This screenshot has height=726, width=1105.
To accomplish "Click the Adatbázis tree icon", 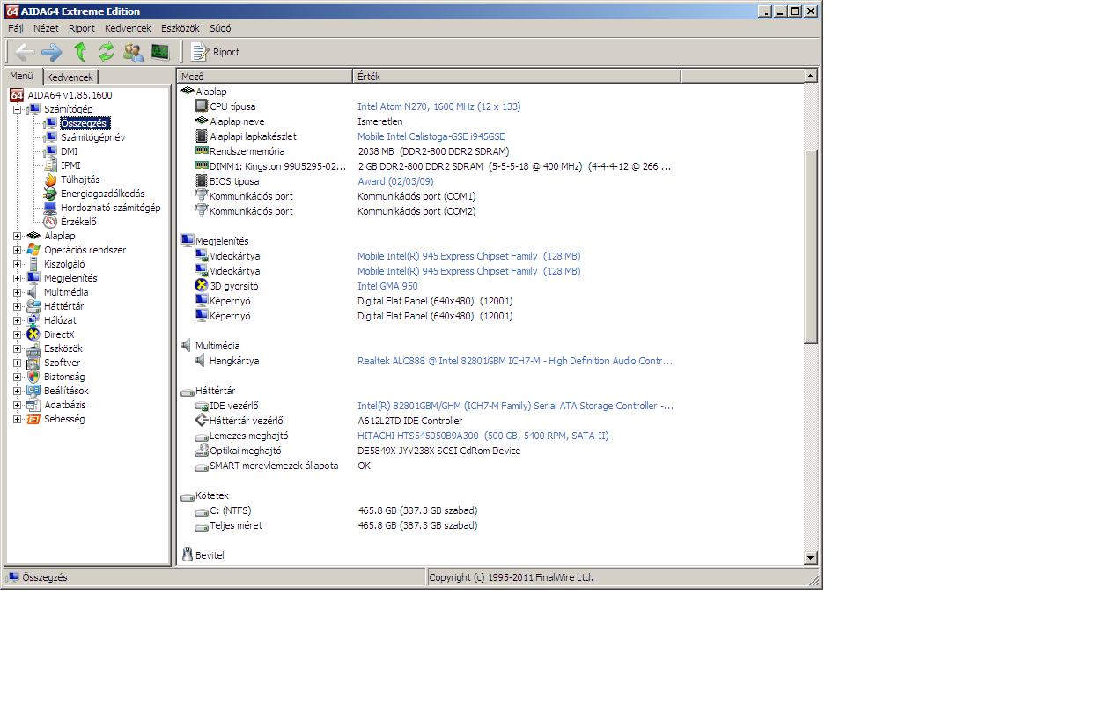I will [33, 405].
